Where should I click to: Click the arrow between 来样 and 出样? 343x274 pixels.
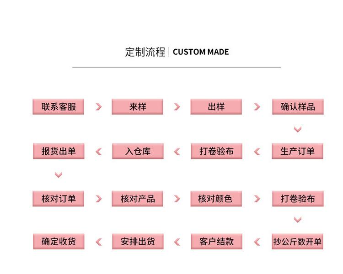tap(177, 107)
